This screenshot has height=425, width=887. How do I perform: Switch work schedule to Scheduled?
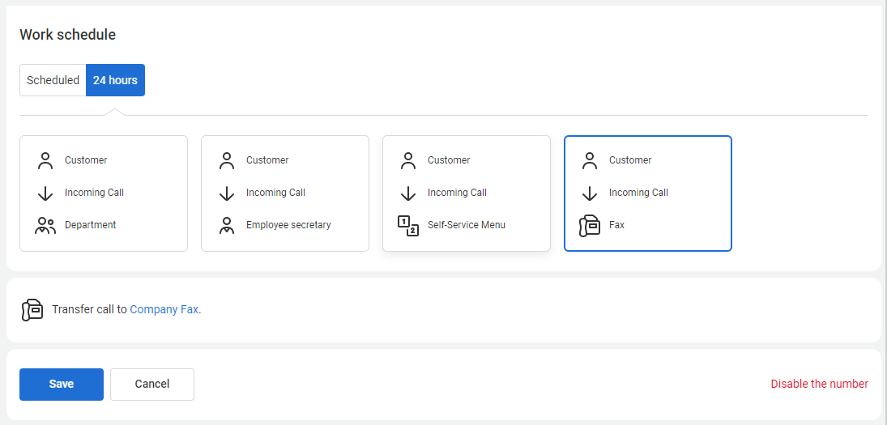pyautogui.click(x=53, y=80)
